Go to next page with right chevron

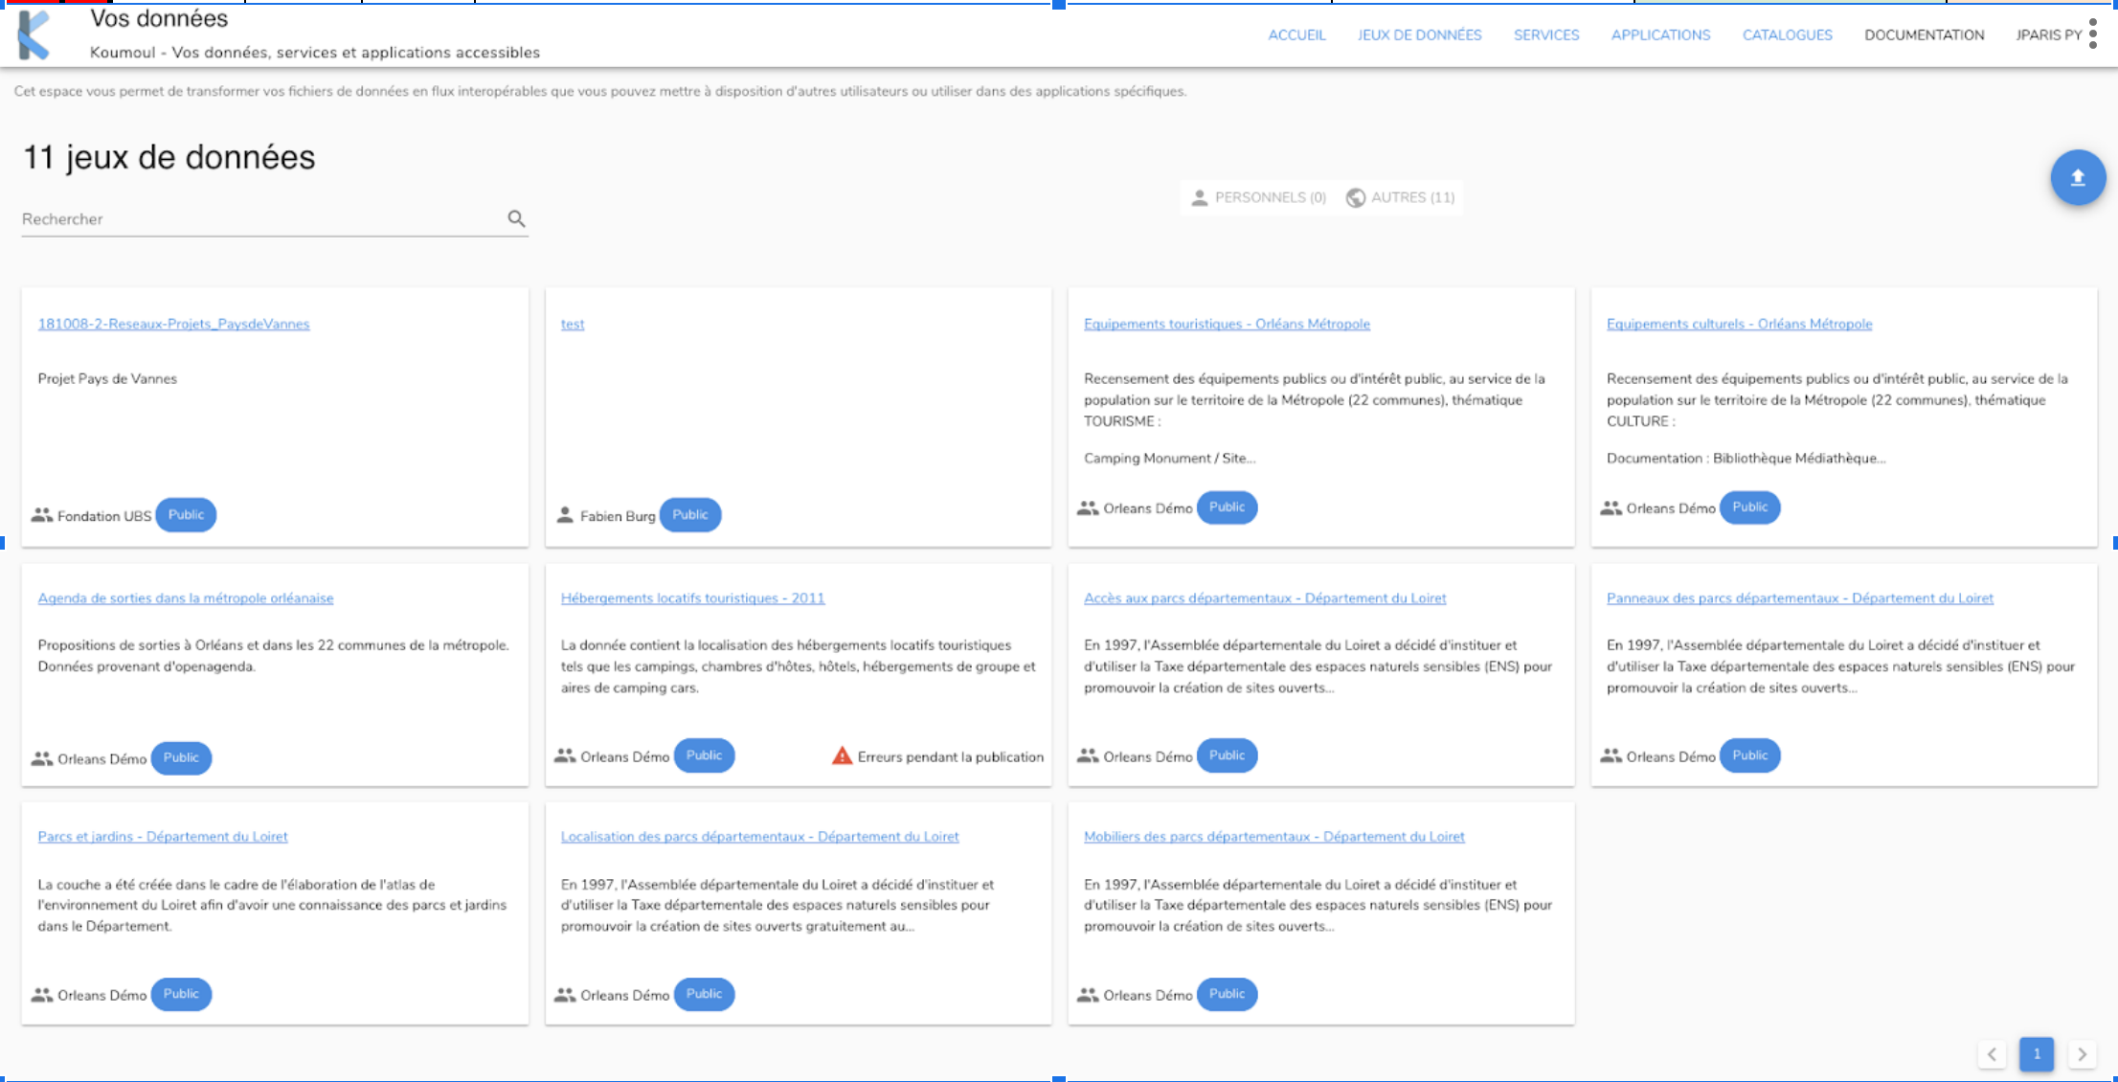(2082, 1054)
